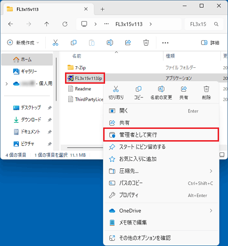The width and height of the screenshot is (228, 246).
Task: Open chevron after FL3x15v113 in address bar
Action: tap(151, 24)
